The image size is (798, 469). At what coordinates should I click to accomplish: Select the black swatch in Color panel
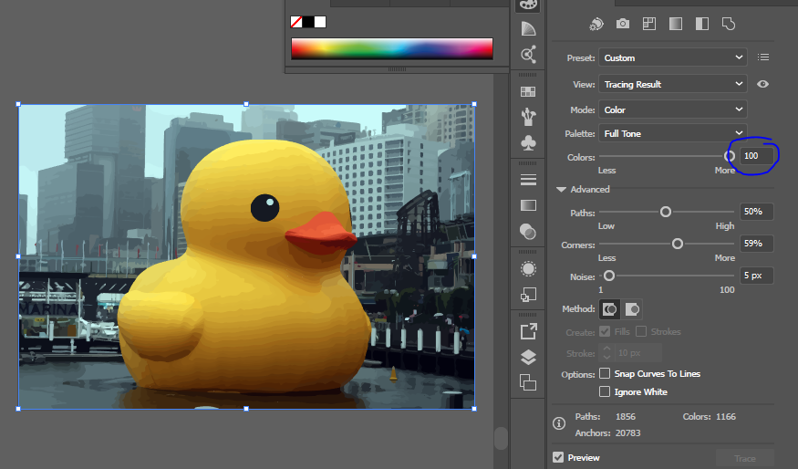coord(308,22)
